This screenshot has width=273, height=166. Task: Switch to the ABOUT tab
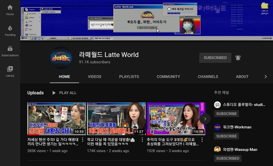(x=242, y=77)
